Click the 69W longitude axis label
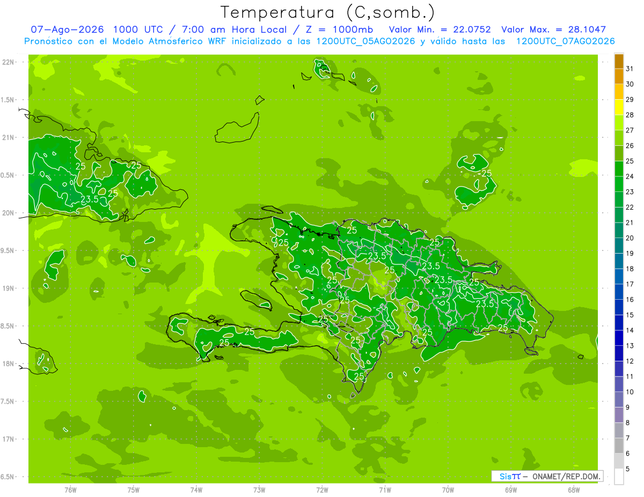Viewport: 644px width, 497px height. [x=511, y=490]
